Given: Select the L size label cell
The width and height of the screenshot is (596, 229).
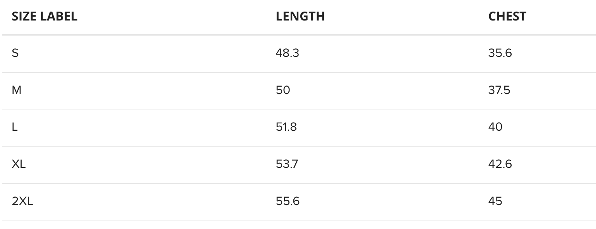Looking at the screenshot, I should 15,127.
